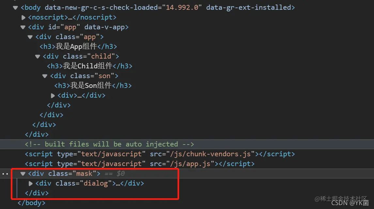Click the "14.992.0" attribute value
Screen dimensions: 374x209
pyautogui.click(x=182, y=7)
